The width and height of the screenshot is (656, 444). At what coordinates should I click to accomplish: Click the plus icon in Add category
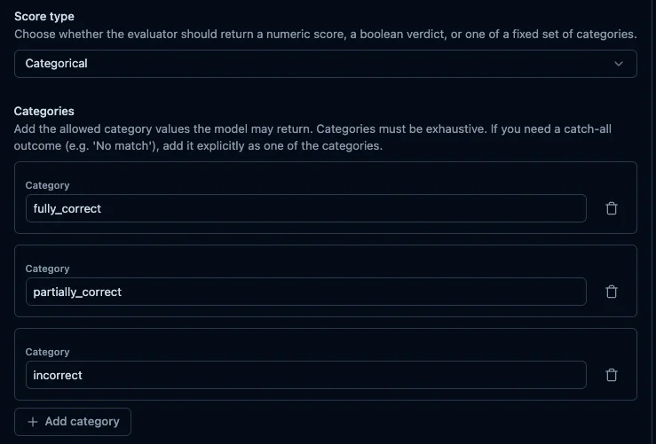[x=33, y=422]
